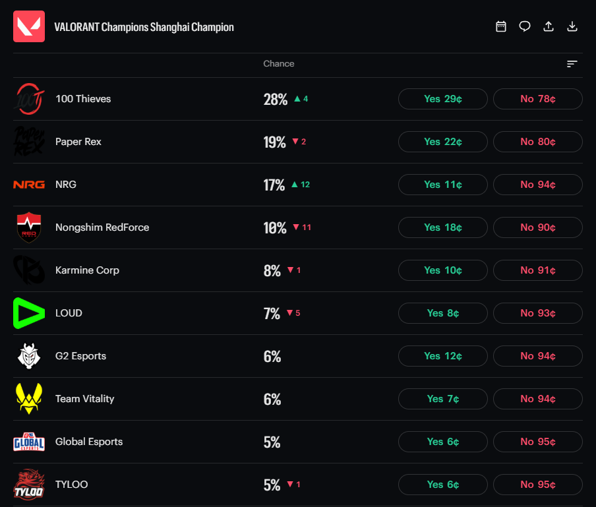This screenshot has height=507, width=596.
Task: Buy No 91¢ for Karmine Corp
Action: (x=538, y=270)
